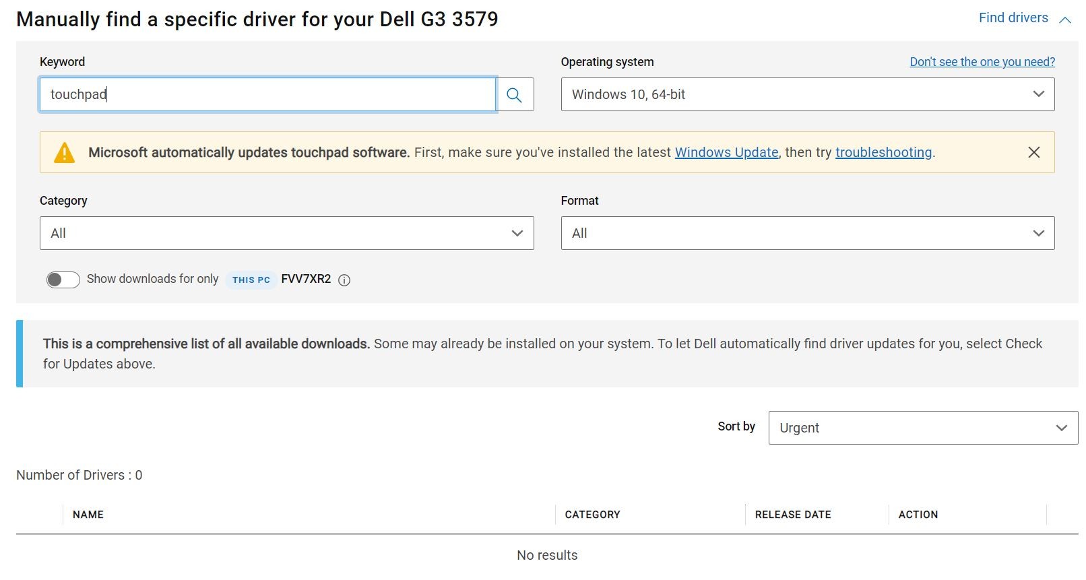The image size is (1086, 580).
Task: Open the Format dropdown
Action: 807,233
